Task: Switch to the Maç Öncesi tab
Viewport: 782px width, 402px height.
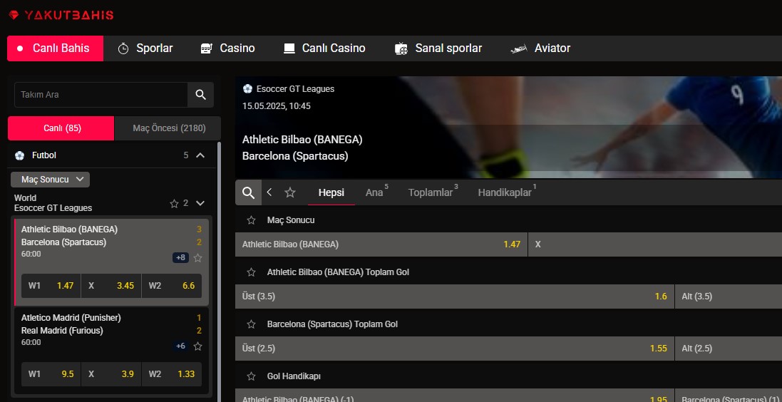Action: (168, 128)
